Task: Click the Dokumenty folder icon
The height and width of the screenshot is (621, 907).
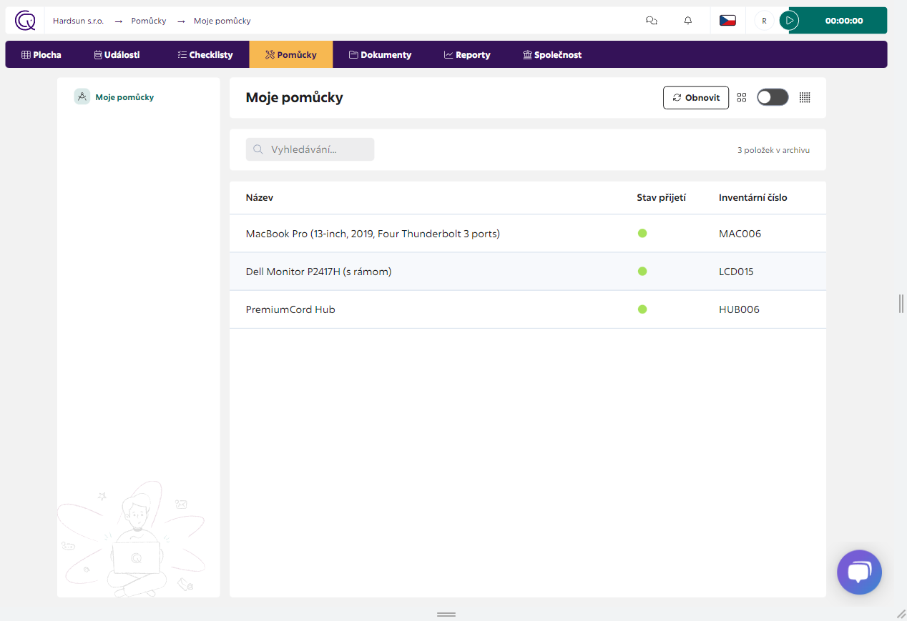Action: click(x=353, y=54)
